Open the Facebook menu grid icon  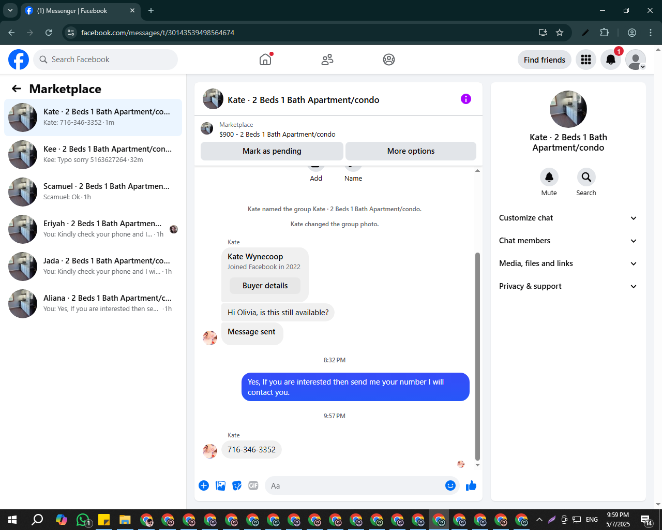click(586, 60)
